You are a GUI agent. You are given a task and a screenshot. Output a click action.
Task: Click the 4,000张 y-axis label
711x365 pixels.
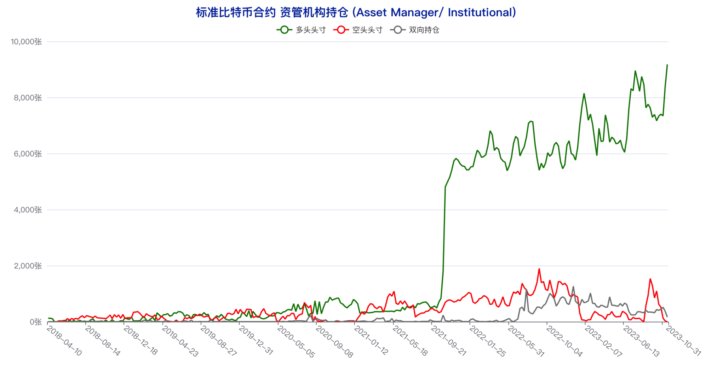point(28,210)
